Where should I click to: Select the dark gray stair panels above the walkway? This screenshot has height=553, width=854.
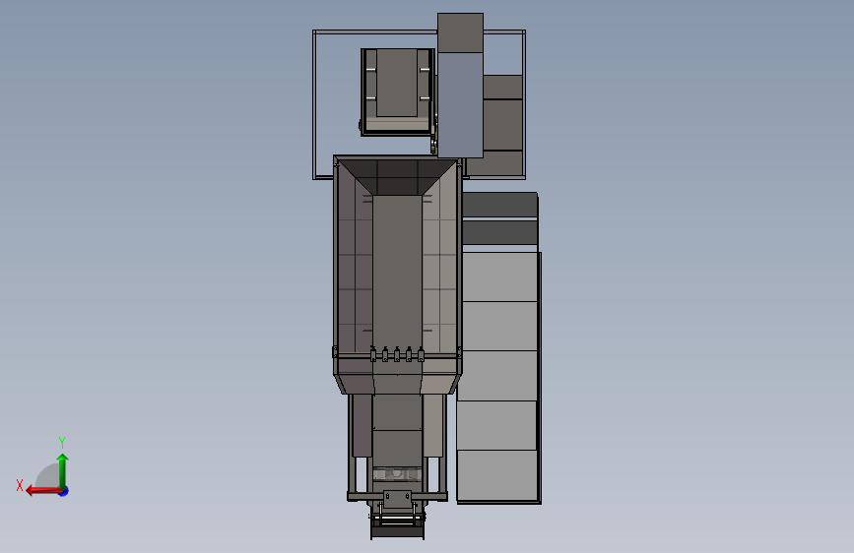(x=500, y=218)
